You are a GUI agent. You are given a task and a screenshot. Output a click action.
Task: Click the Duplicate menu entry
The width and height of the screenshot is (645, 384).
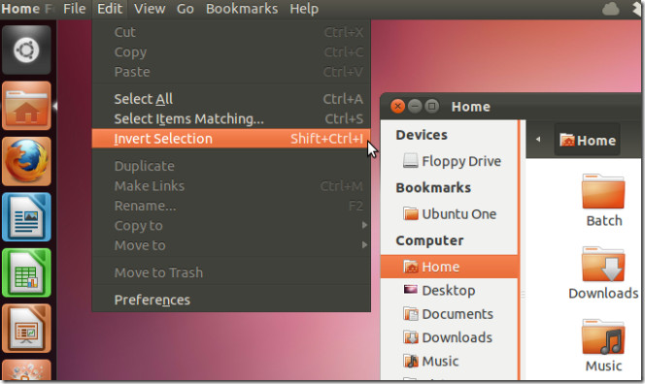[x=231, y=166]
